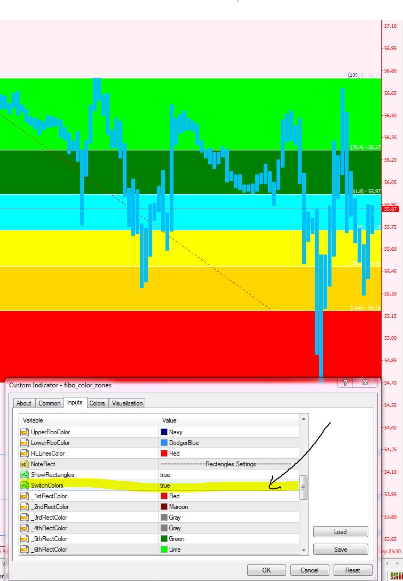Select the _1stRectColor Red swatch

[164, 496]
